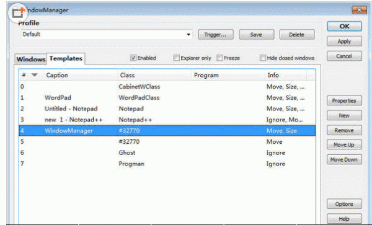
Task: Sort by the Class column header
Action: (154, 75)
